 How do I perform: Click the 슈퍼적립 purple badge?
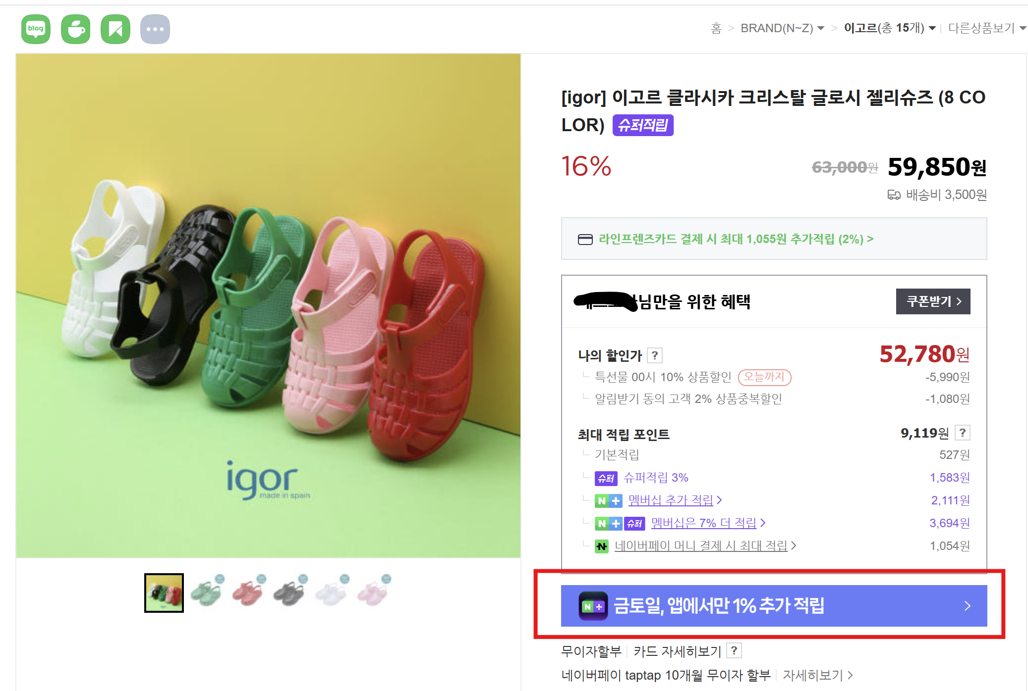point(642,125)
